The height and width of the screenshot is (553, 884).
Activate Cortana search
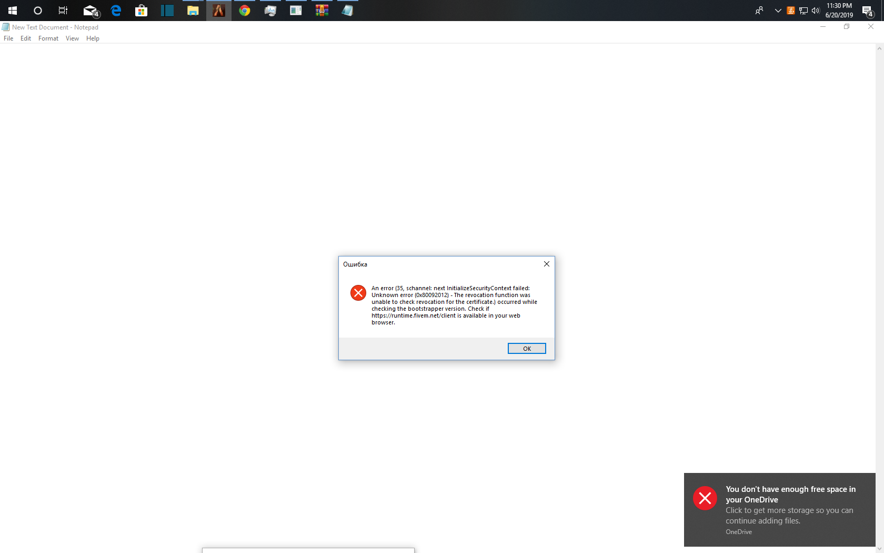point(37,11)
